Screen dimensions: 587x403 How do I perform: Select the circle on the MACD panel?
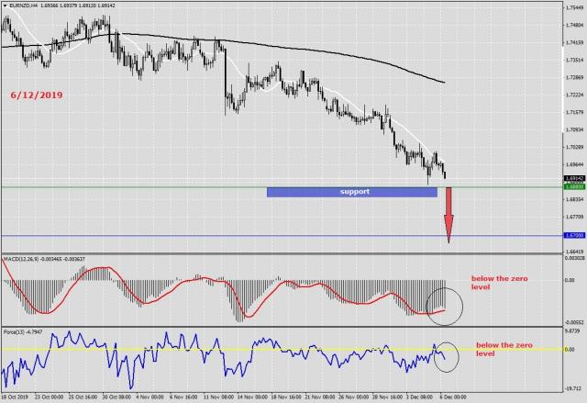pyautogui.click(x=446, y=302)
